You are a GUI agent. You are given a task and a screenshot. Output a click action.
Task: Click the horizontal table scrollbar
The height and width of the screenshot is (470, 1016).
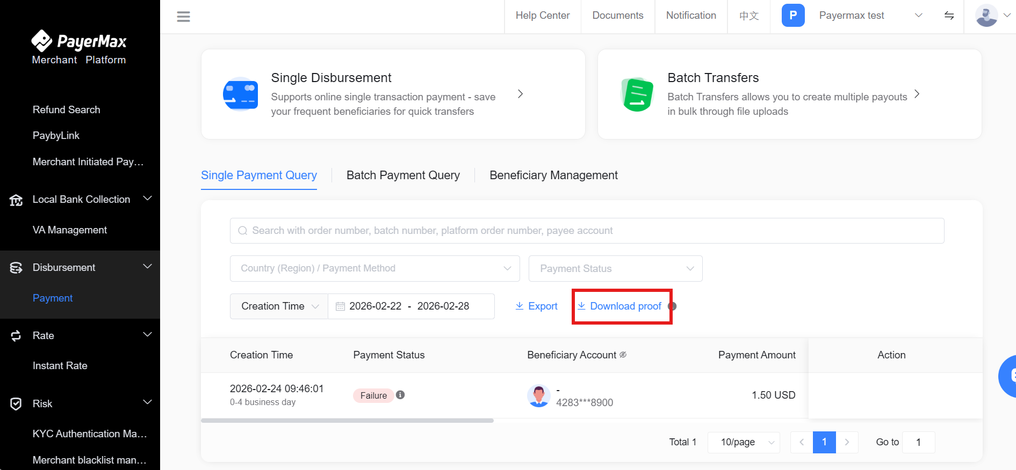tap(347, 421)
